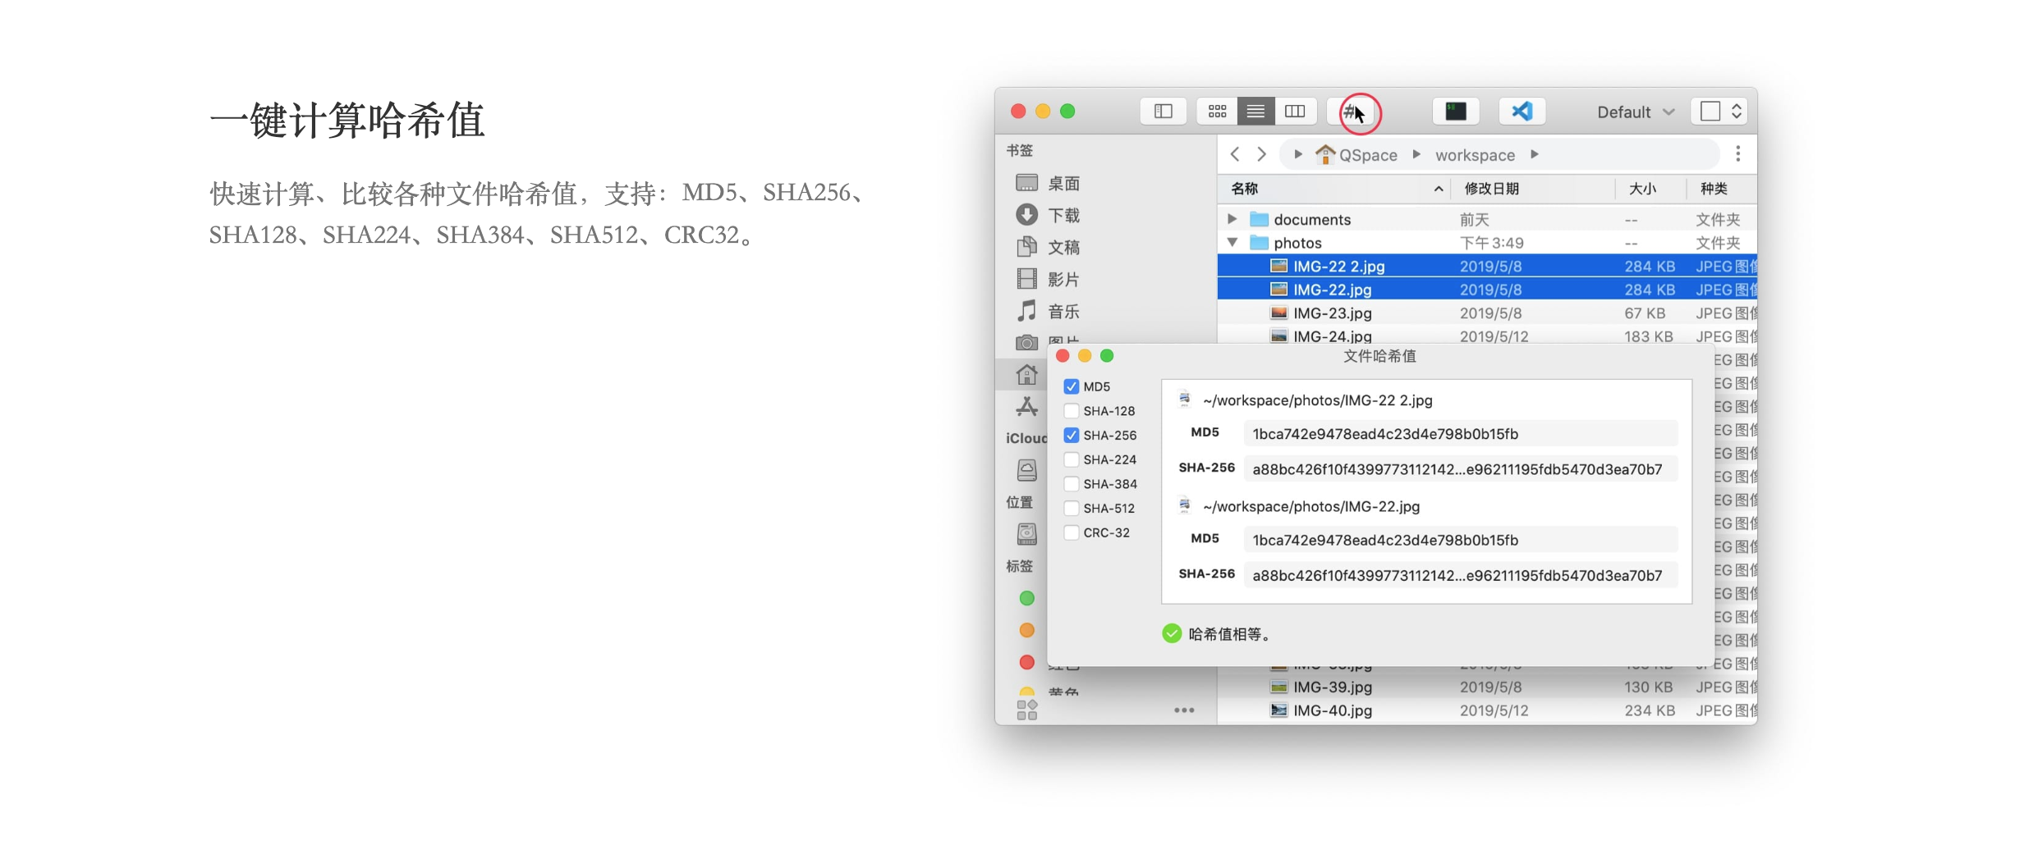Open the Terminal toolbar icon

(x=1455, y=112)
